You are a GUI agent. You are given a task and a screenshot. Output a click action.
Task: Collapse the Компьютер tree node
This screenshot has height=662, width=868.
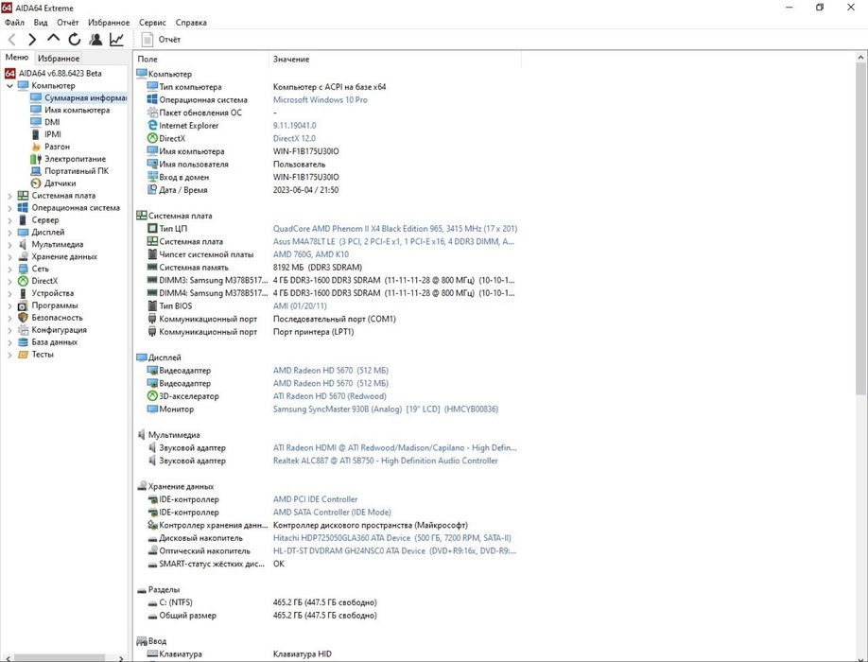click(9, 86)
